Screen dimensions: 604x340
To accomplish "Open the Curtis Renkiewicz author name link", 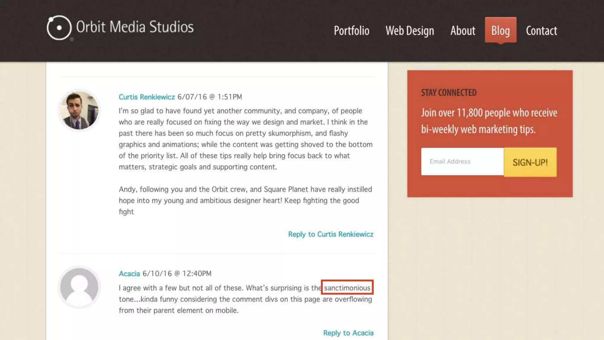I will [x=147, y=97].
